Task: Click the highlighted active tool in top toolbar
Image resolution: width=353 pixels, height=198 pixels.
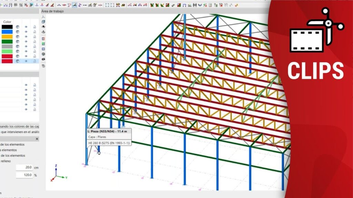Action: click(x=74, y=5)
